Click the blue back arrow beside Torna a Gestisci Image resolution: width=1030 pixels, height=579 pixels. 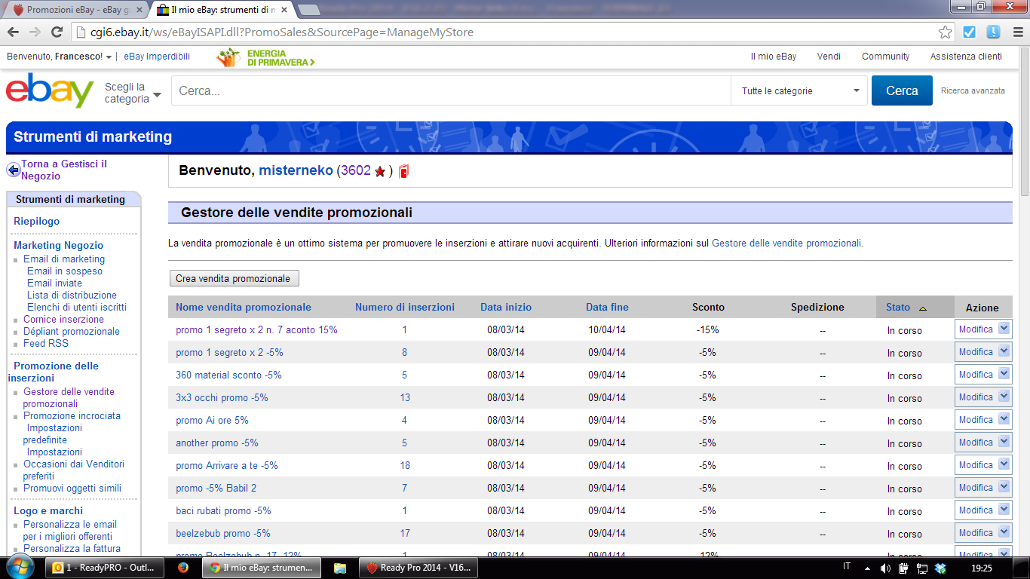tap(14, 170)
